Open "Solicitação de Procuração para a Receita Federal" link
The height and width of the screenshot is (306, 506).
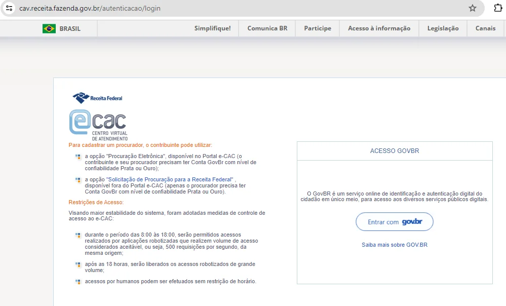click(170, 179)
